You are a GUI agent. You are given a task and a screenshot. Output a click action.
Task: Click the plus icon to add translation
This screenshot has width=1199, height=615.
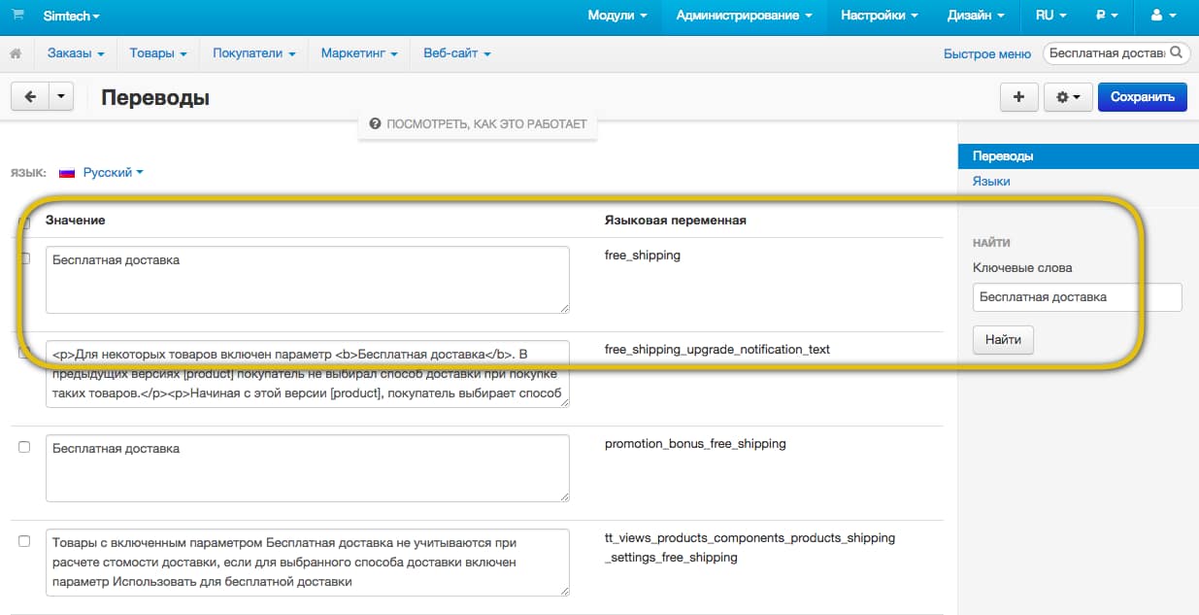(1018, 97)
